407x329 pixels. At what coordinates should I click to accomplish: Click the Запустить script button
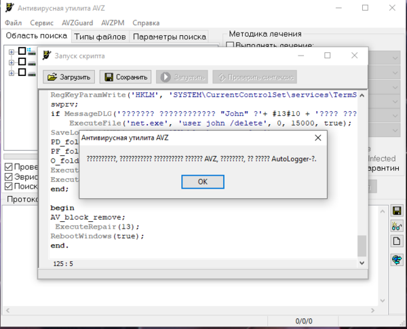(182, 77)
